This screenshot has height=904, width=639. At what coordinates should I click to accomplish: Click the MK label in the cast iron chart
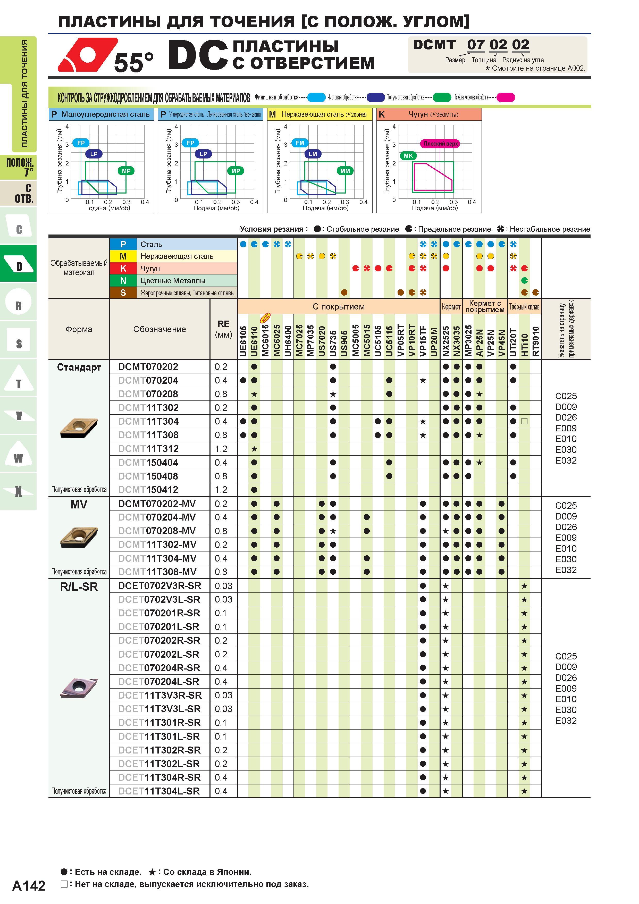pos(408,156)
